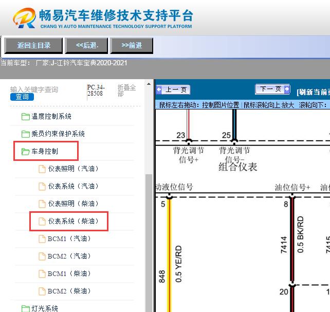This screenshot has width=330, height=312.
Task: Click left arrow icon on 上一页 button
Action: coord(159,90)
